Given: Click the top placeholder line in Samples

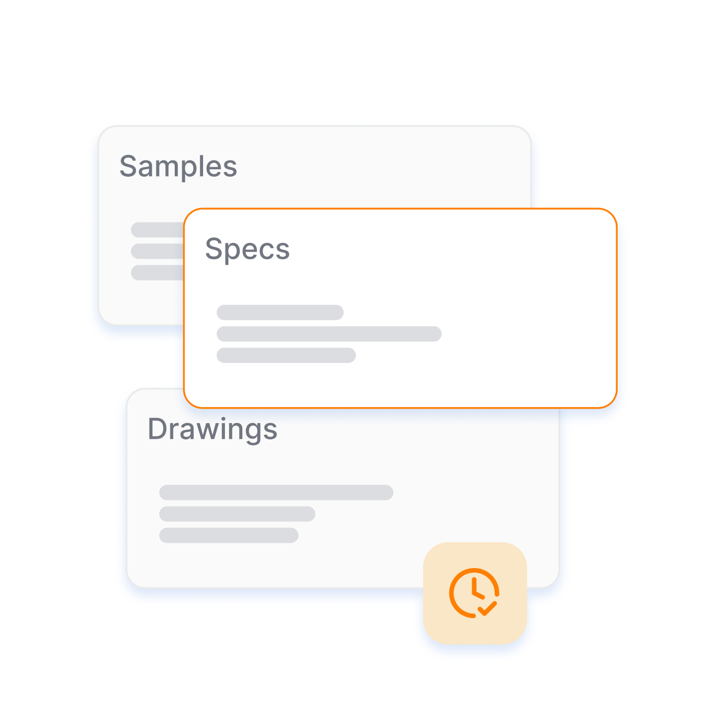Looking at the screenshot, I should tap(157, 230).
